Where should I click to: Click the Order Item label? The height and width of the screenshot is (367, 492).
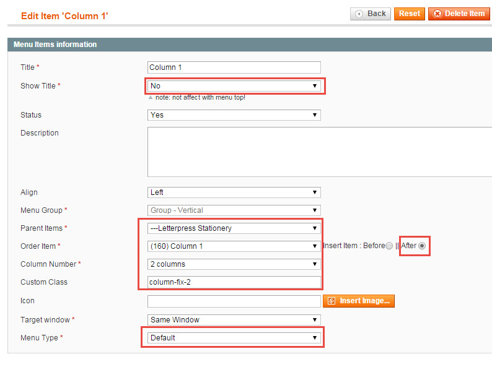[38, 246]
